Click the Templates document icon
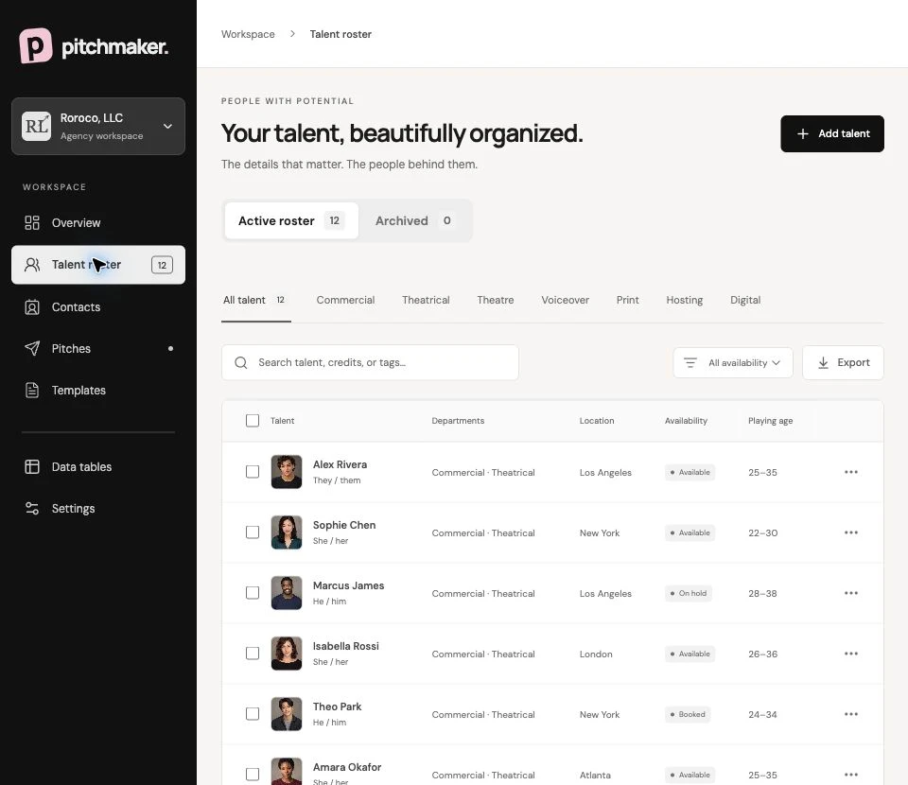This screenshot has width=908, height=785. click(32, 391)
